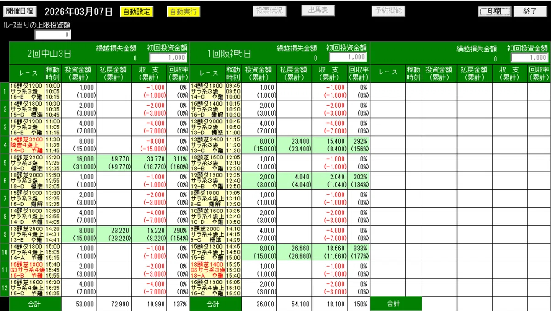Click 中山 red G3 race cell 16頭芝1800

(x=27, y=270)
